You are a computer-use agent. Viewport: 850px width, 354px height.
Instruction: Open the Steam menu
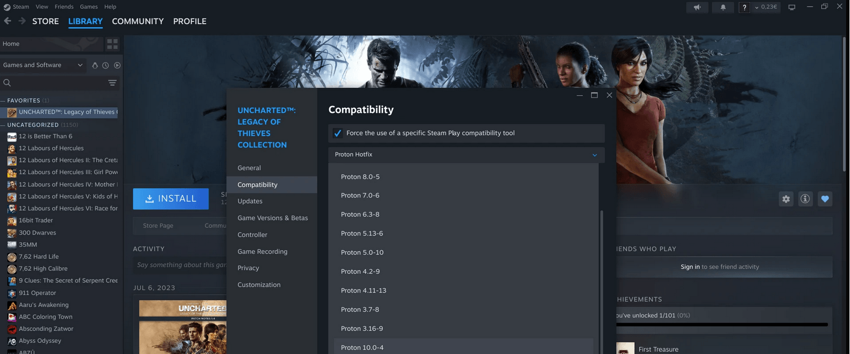click(21, 7)
